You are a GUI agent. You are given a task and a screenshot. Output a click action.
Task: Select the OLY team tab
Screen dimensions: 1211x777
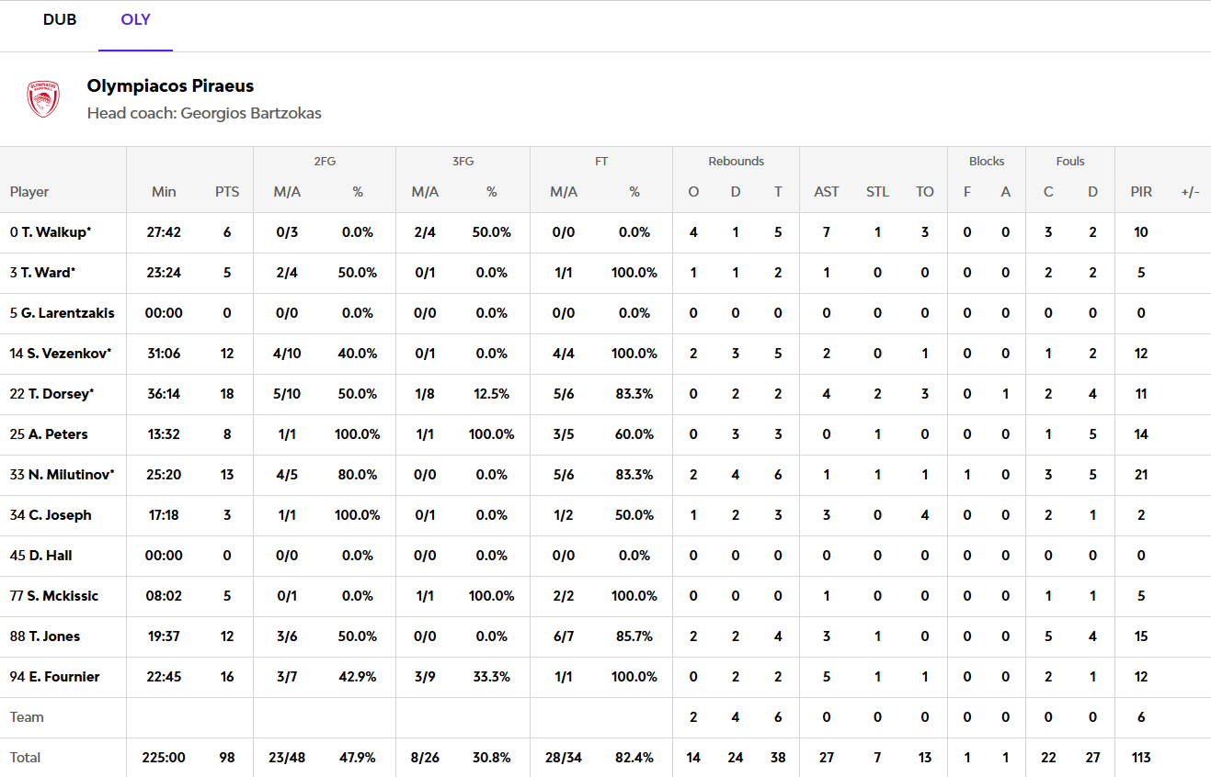[135, 20]
